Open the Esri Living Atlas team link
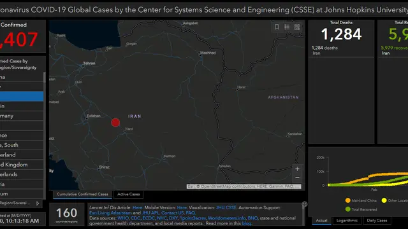Image resolution: width=408 pixels, height=229 pixels. [x=110, y=213]
